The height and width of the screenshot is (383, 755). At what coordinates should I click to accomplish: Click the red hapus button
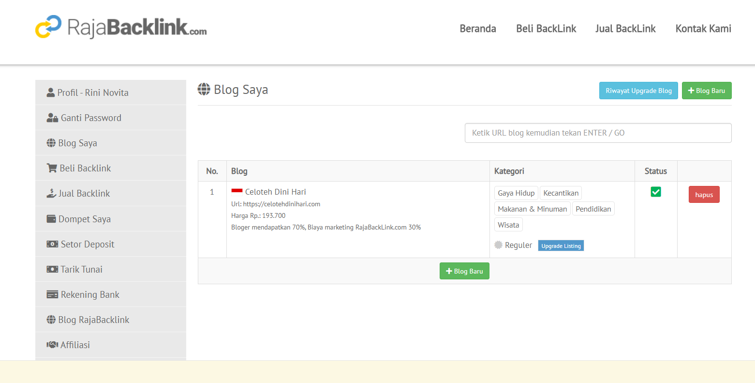pos(704,195)
